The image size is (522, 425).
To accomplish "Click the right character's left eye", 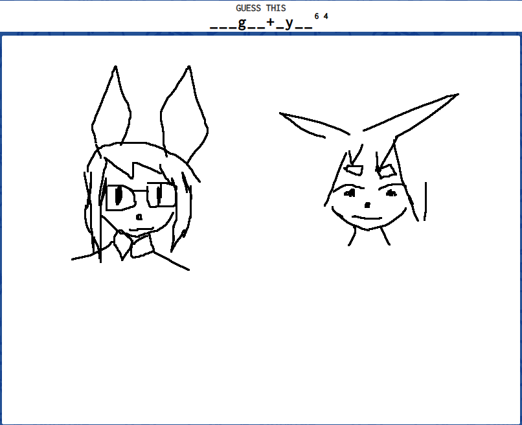I will pos(350,192).
